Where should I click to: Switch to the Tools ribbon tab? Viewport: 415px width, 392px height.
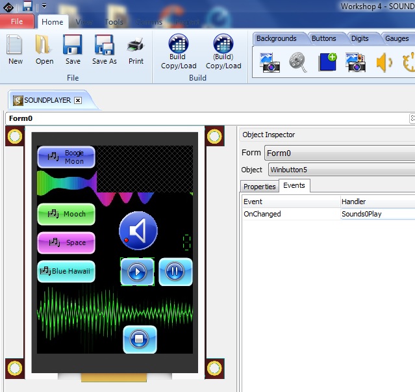click(x=114, y=21)
